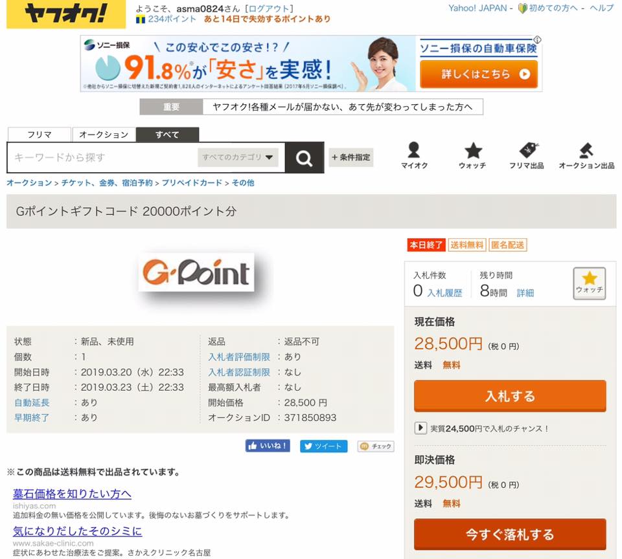This screenshot has width=622, height=559.
Task: Select the すべて tab
Action: click(167, 135)
